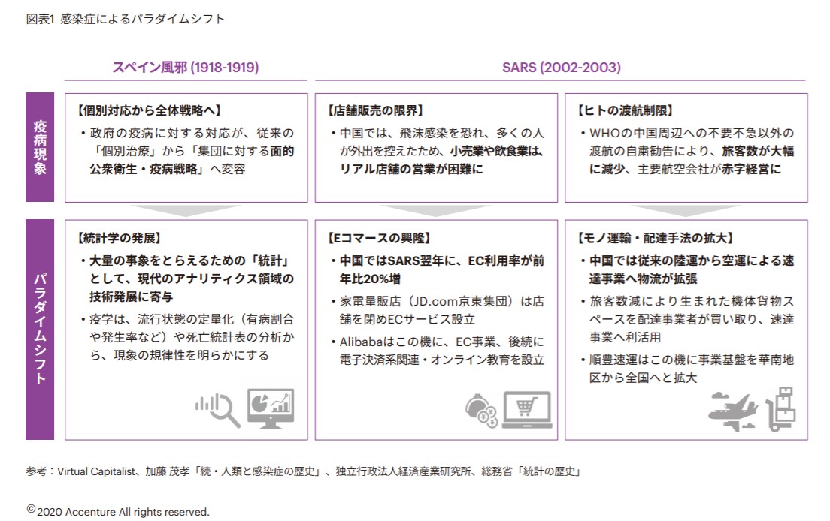
Task: Click the purple 疫病現象 side label
Action: 40,147
